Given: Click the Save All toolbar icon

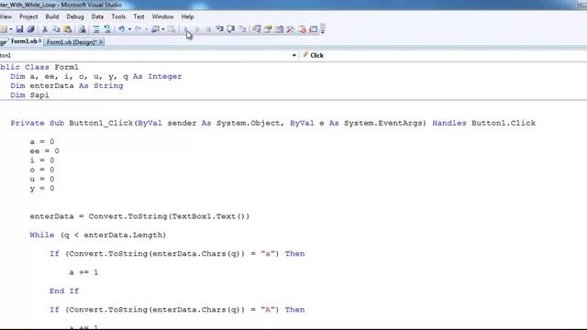Looking at the screenshot, I should coord(31,29).
